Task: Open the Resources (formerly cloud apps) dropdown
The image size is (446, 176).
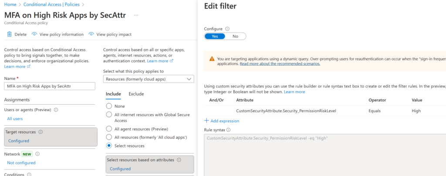Action: point(149,79)
